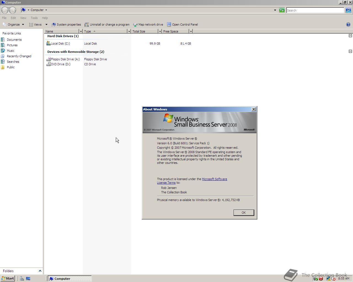This screenshot has height=282, width=353.
Task: Open the Type column filter dropdown
Action: (129, 31)
